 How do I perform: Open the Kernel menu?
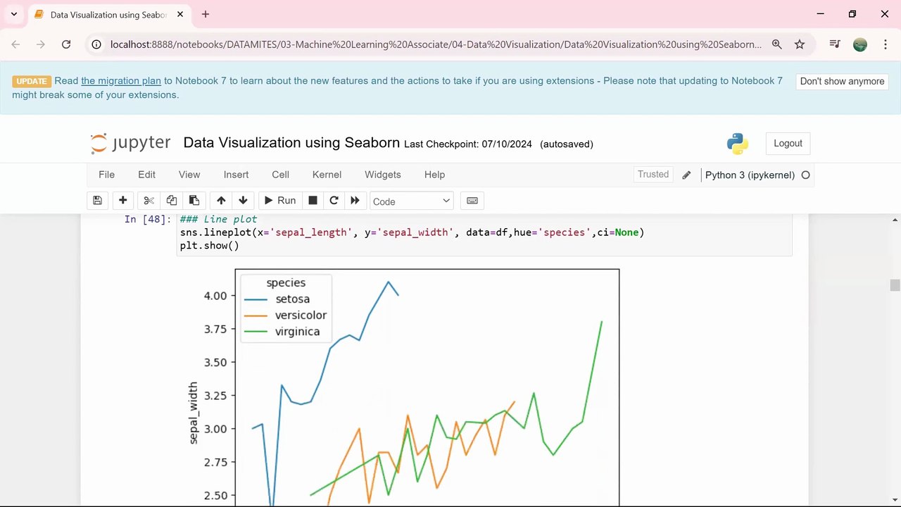327,175
